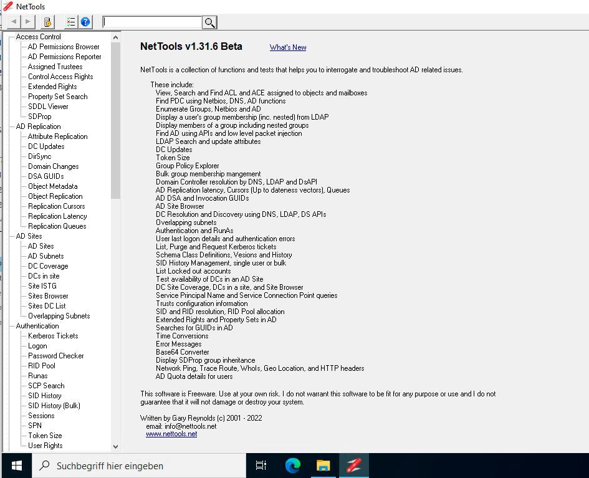
Task: Open the SDDL Viewer tool
Action: pos(48,106)
